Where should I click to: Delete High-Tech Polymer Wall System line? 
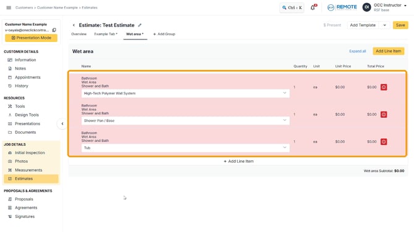pos(384,87)
